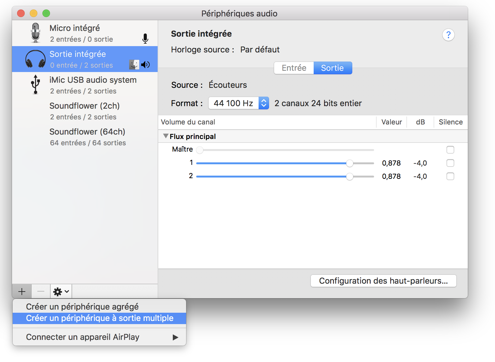Open the 44 100 Hz format dropdown
The image size is (495, 362).
(x=239, y=103)
